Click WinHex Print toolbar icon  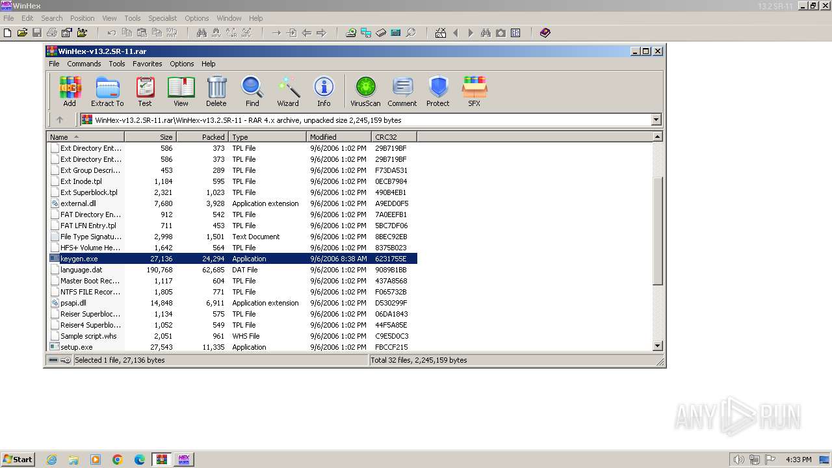pyautogui.click(x=52, y=32)
